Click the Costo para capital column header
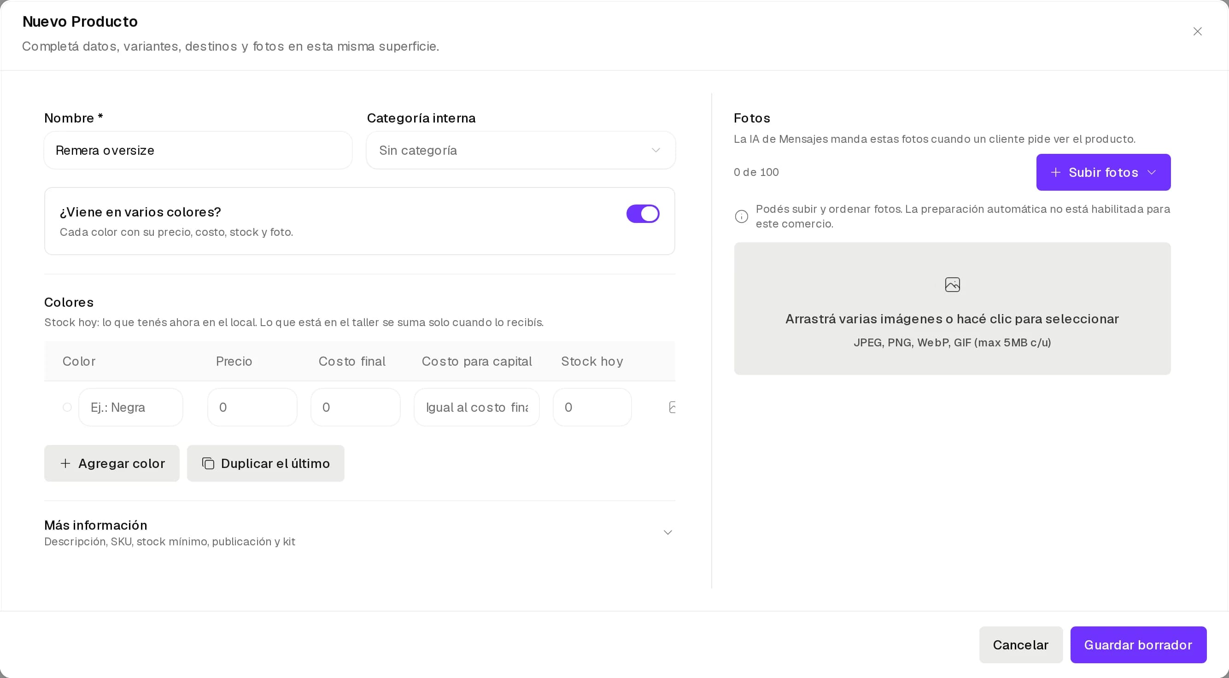1229x678 pixels. [477, 361]
